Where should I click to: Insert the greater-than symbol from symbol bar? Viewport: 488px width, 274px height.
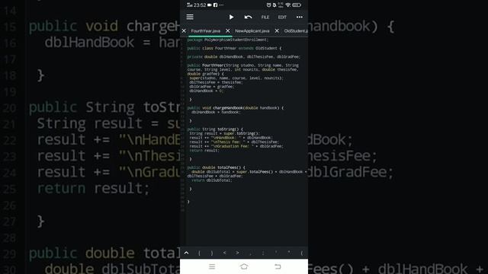237,253
